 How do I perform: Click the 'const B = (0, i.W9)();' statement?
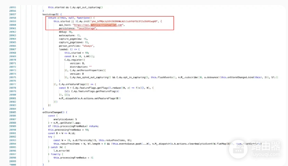[x=79, y=57]
